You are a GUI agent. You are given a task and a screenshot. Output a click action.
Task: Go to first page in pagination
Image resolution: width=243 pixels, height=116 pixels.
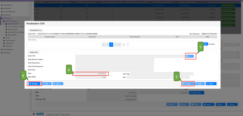[104, 45]
